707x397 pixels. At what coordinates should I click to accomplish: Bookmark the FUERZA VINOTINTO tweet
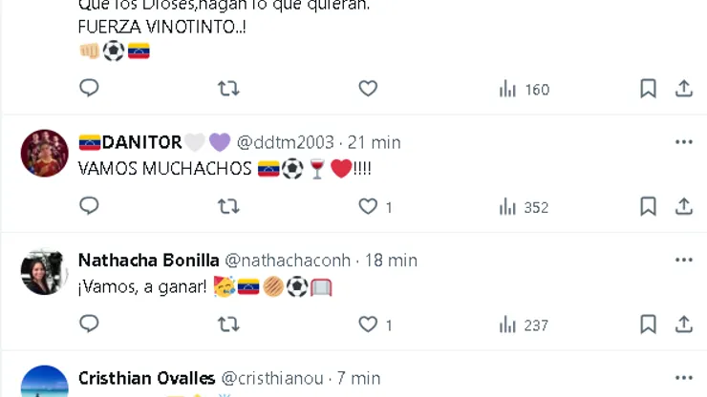coord(648,89)
